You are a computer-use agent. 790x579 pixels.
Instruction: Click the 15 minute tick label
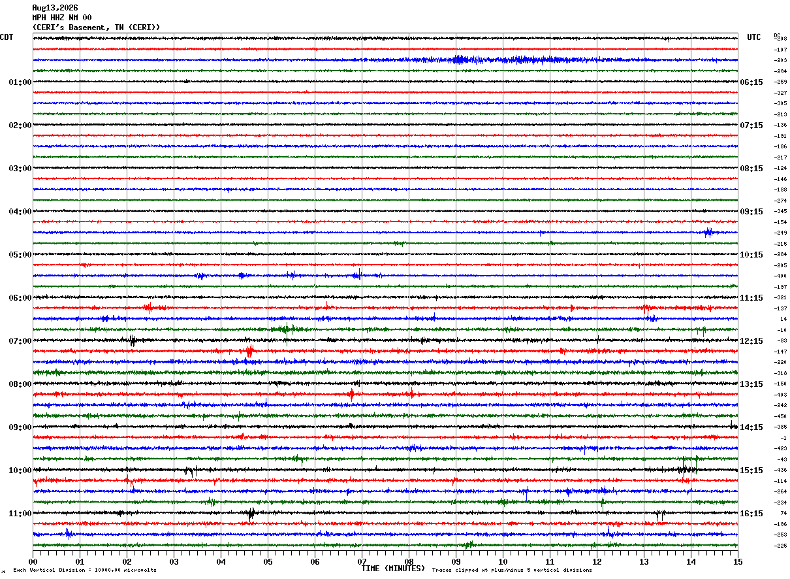tap(738, 561)
